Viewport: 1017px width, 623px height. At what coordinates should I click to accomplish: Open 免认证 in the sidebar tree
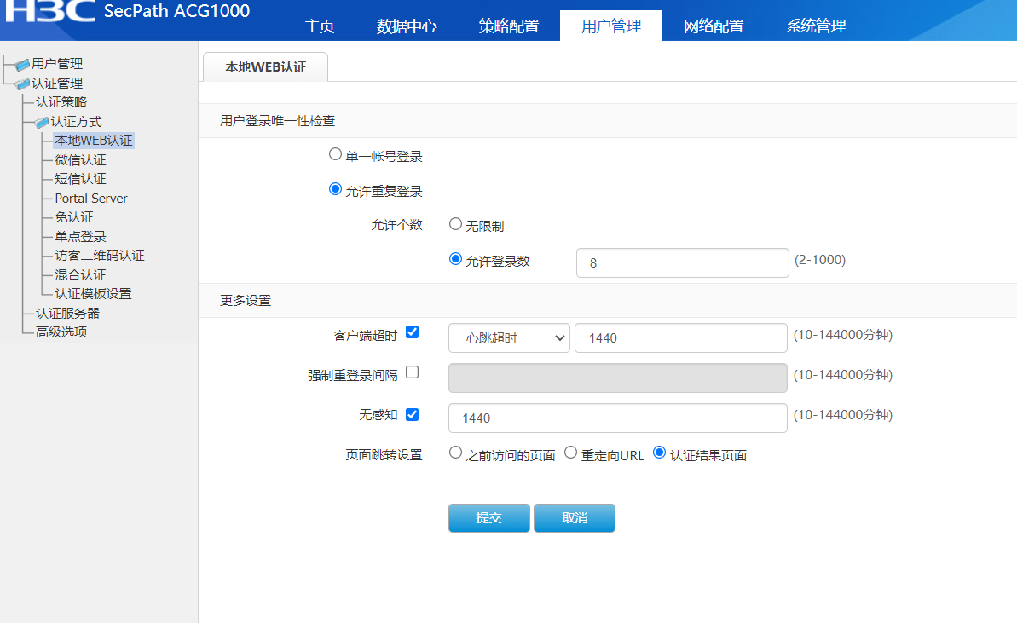click(74, 217)
